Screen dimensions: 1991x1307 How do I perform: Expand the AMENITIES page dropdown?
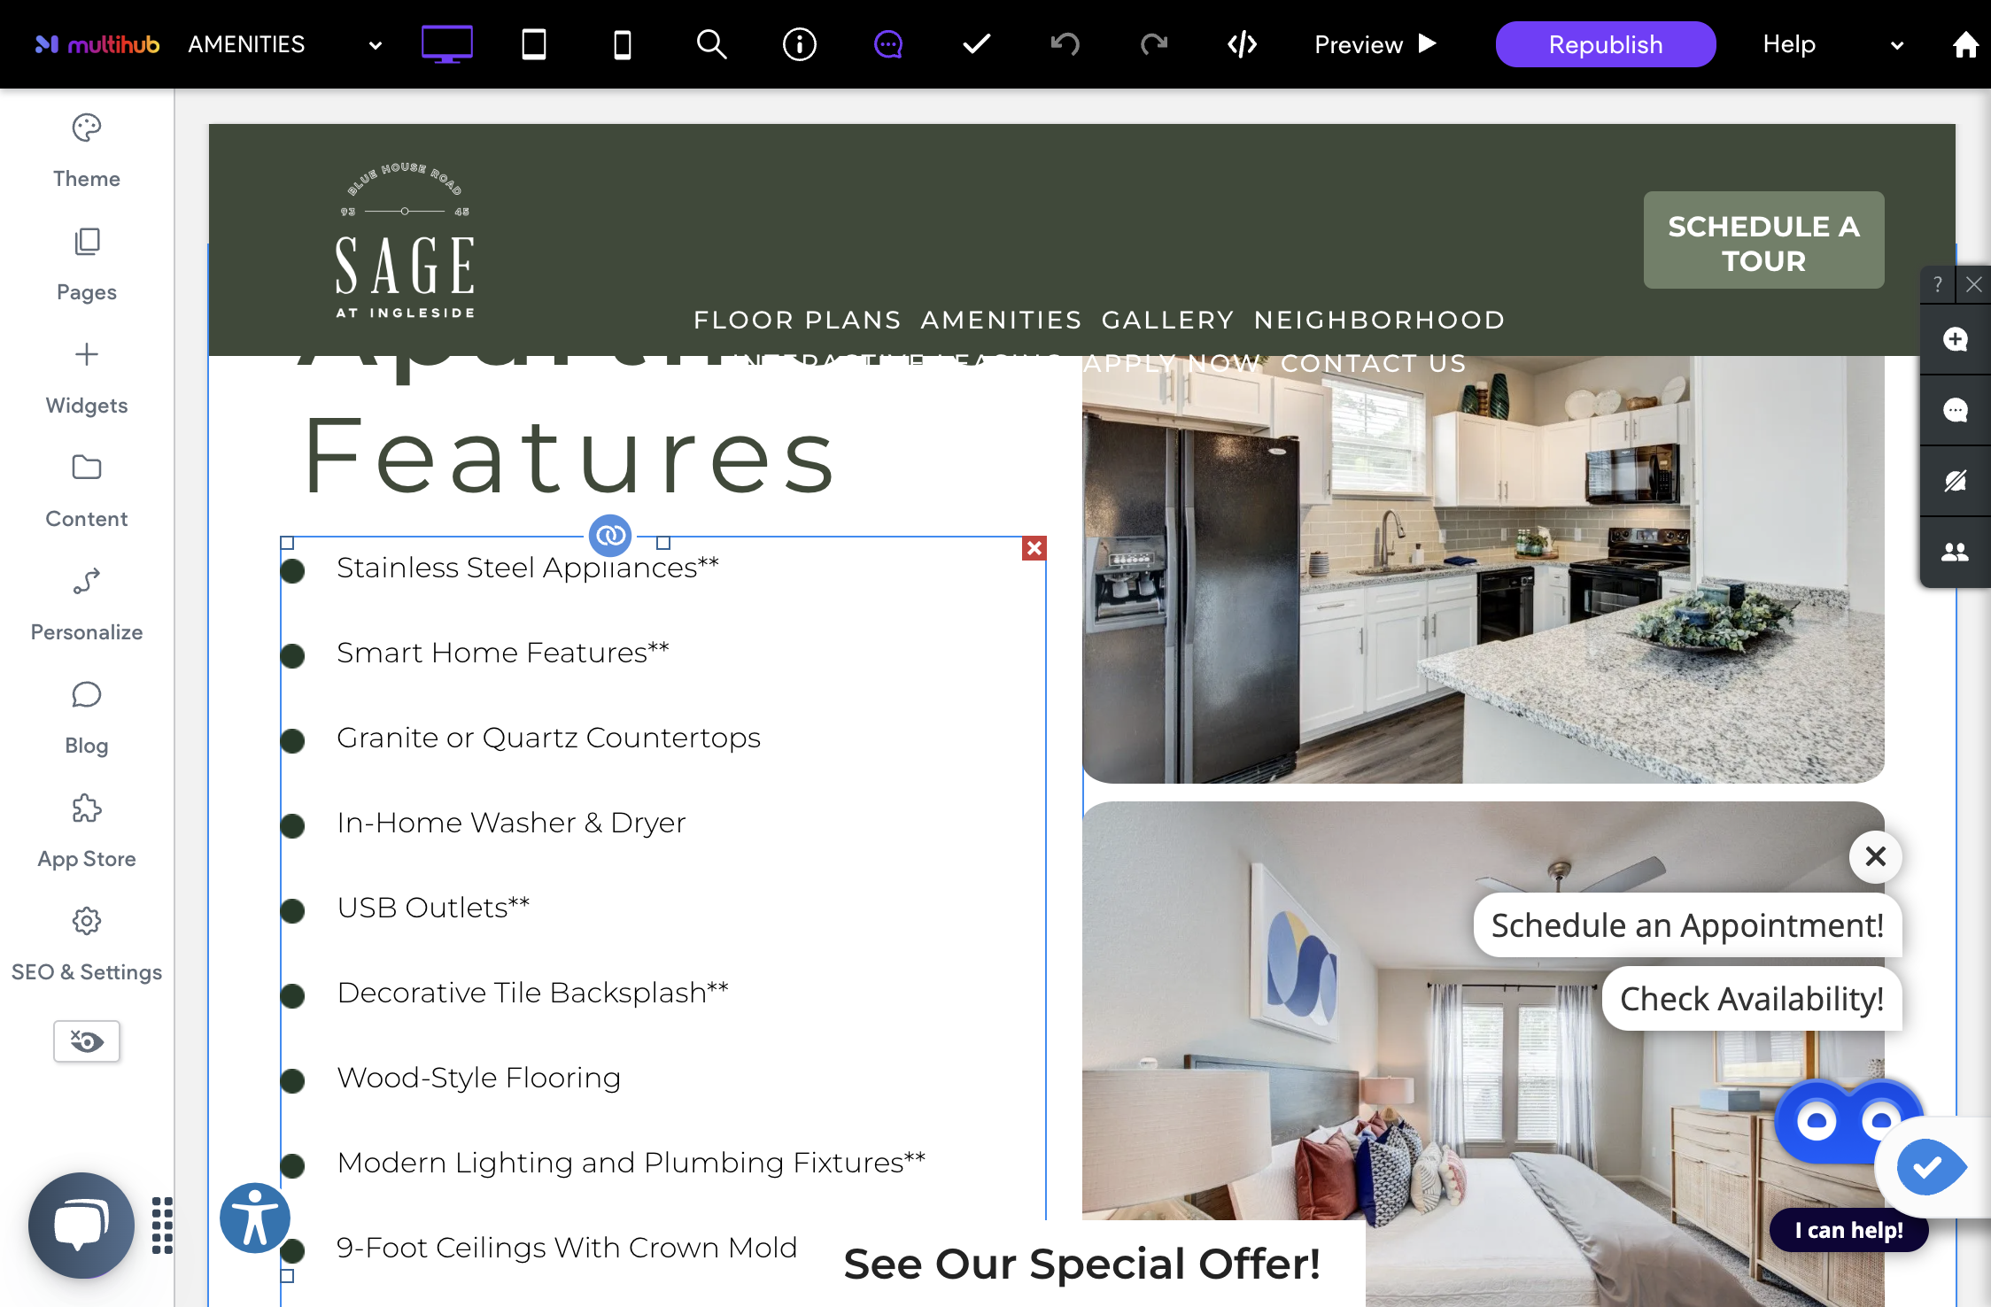coord(375,45)
